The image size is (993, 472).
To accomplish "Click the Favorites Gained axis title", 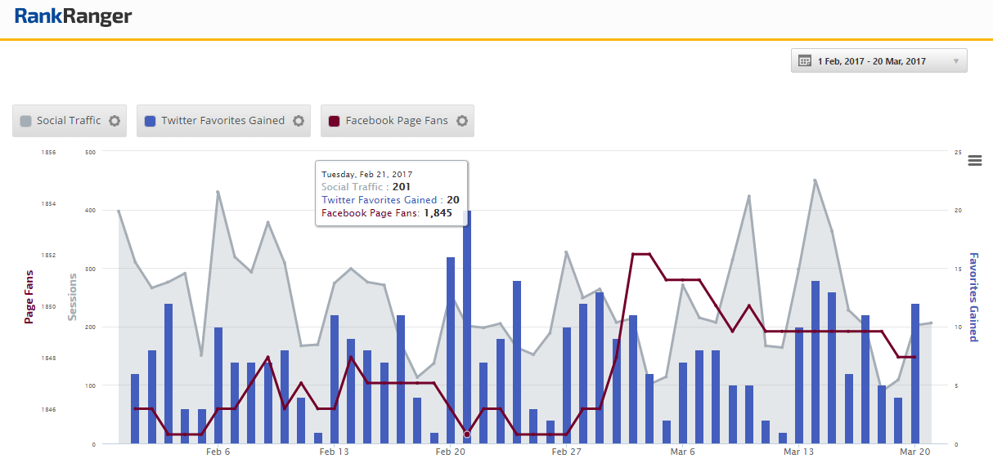I will pyautogui.click(x=973, y=296).
